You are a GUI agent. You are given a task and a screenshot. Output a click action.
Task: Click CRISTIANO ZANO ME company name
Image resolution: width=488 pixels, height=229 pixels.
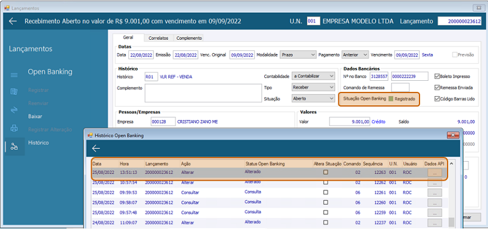[x=198, y=122]
